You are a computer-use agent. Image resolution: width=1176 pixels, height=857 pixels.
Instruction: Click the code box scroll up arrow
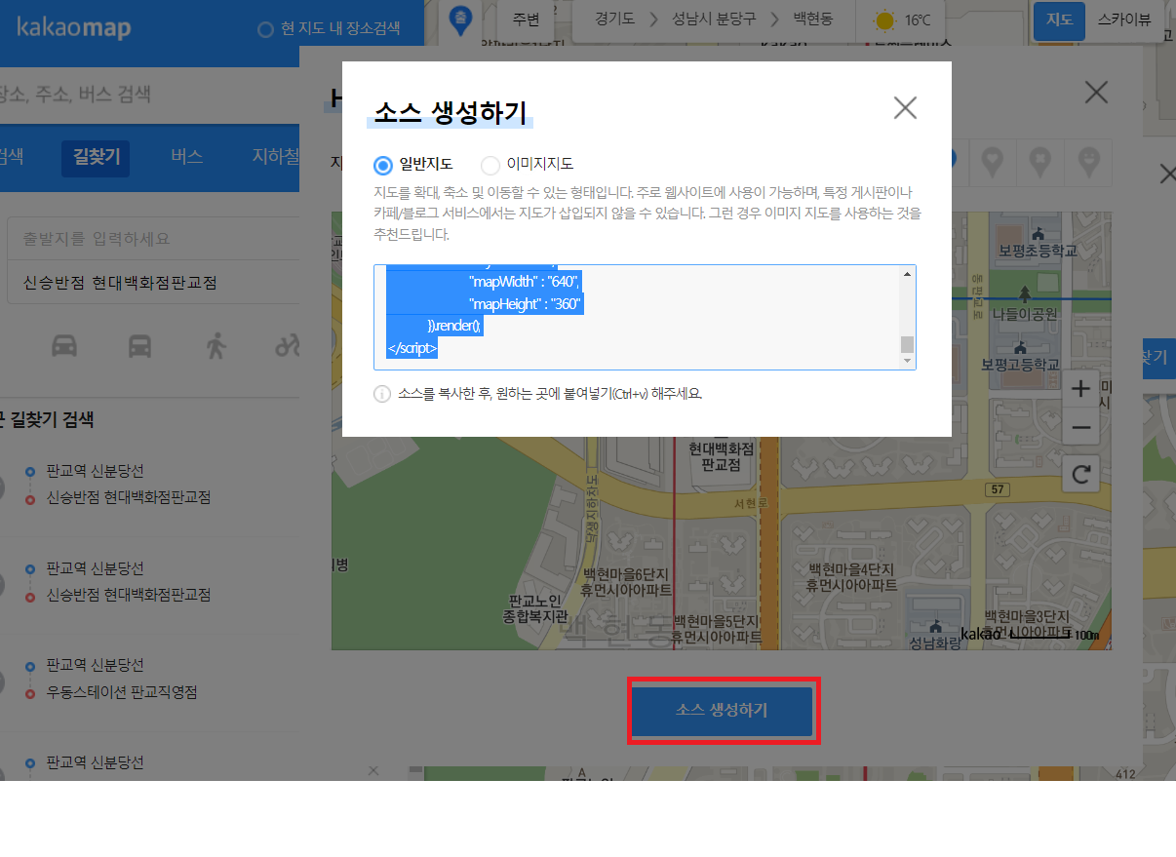tap(908, 274)
